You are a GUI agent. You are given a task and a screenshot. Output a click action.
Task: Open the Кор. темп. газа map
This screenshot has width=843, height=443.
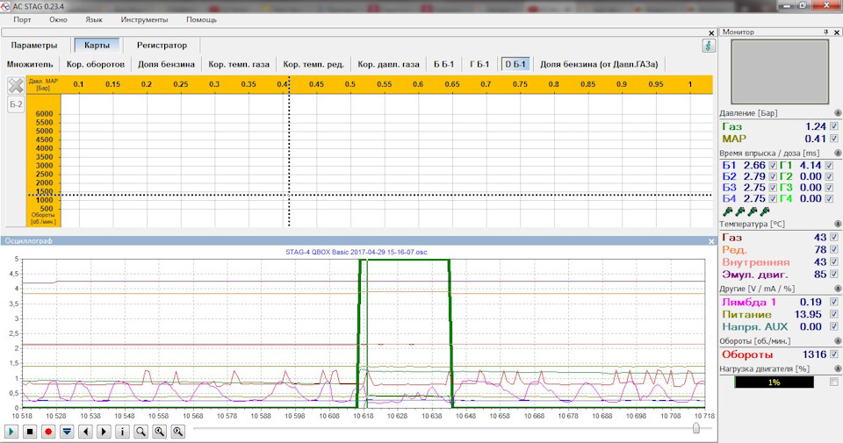(x=239, y=64)
